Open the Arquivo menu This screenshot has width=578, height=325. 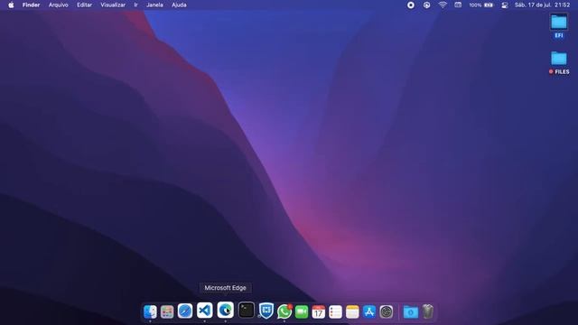(x=58, y=5)
